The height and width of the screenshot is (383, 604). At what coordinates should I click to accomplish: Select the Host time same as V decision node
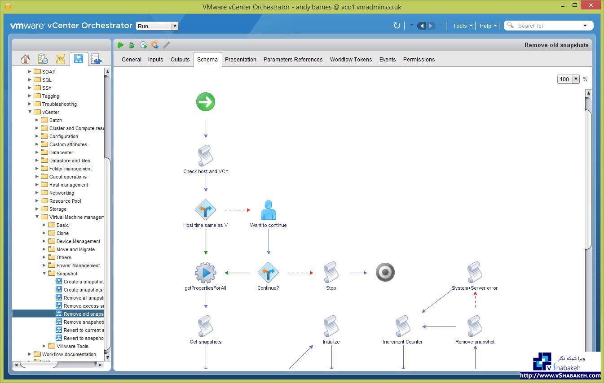206,209
